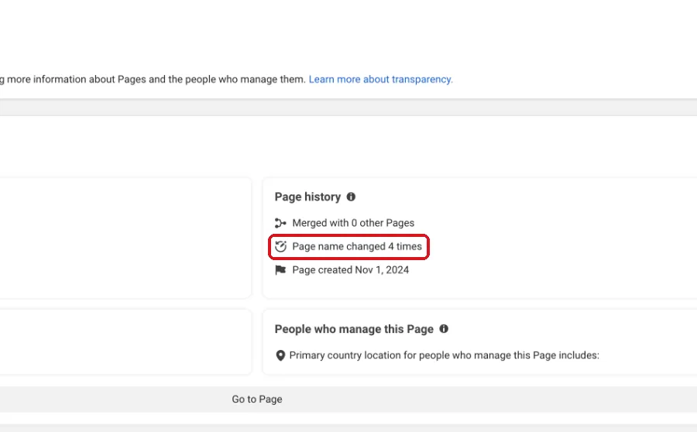Viewport: 697px width, 432px height.
Task: Click the info icon beside People who manage this Page
Action: 444,328
